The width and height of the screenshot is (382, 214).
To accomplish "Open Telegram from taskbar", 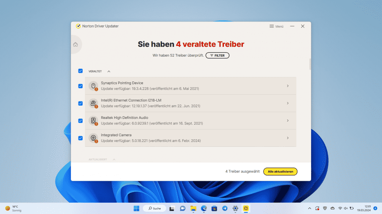I will [x=225, y=208].
